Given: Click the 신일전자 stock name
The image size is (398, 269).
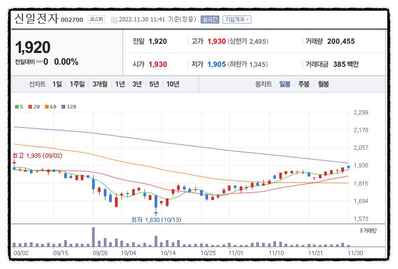Looking at the screenshot, I should pos(36,18).
